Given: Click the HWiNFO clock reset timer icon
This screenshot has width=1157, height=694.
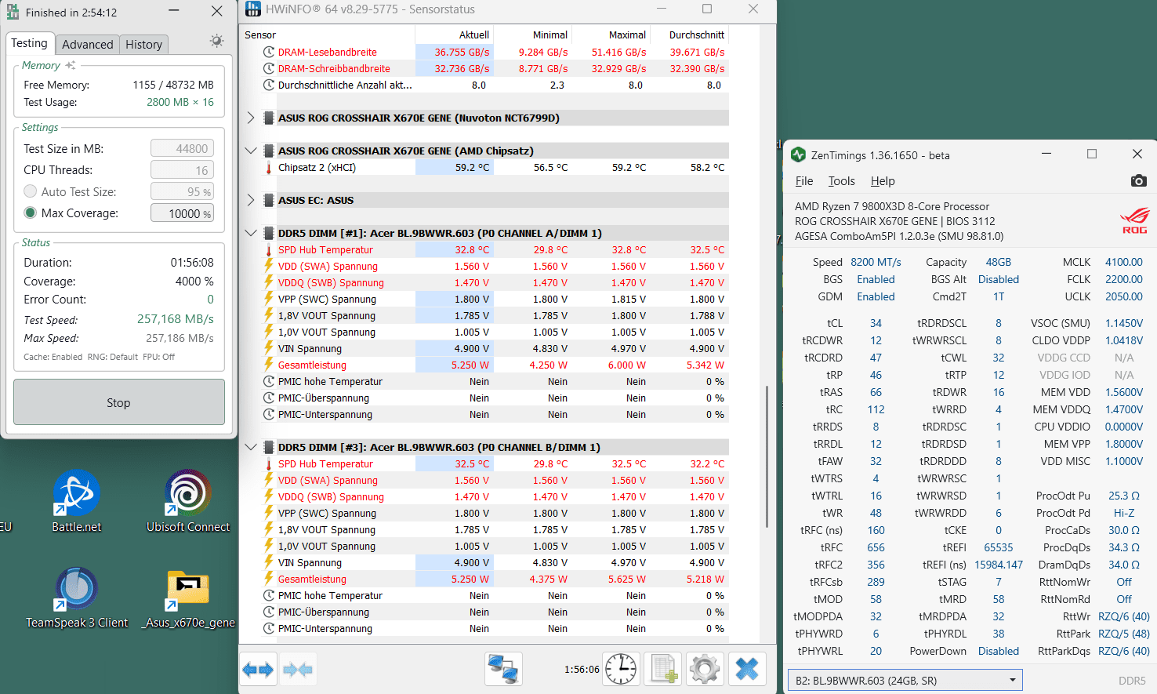Looking at the screenshot, I should tap(621, 670).
